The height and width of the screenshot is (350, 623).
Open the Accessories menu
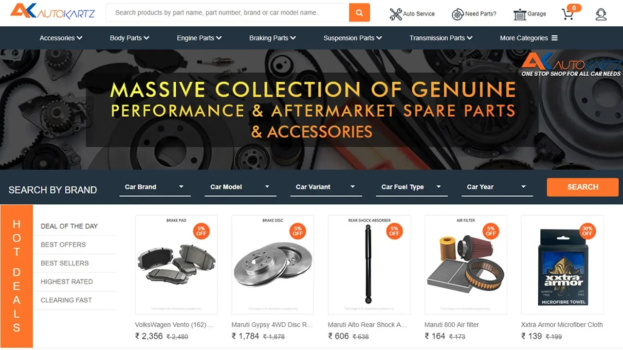click(x=61, y=38)
